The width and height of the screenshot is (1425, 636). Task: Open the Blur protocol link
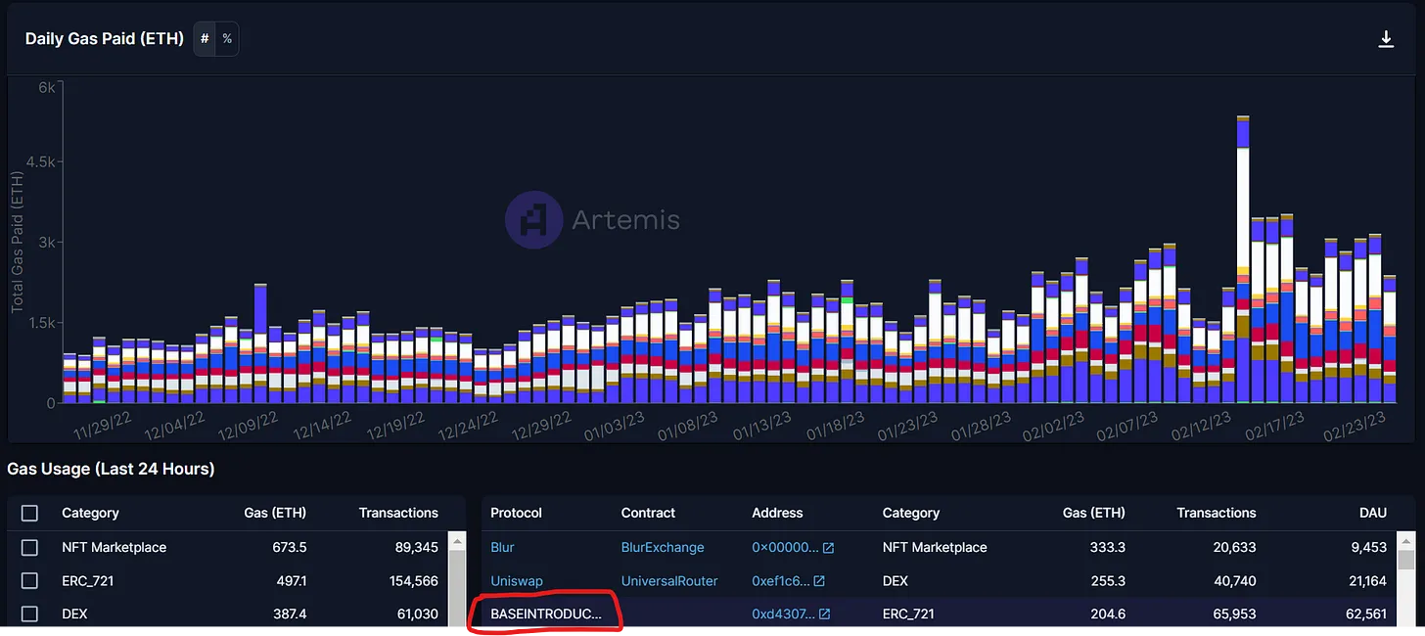click(x=502, y=548)
